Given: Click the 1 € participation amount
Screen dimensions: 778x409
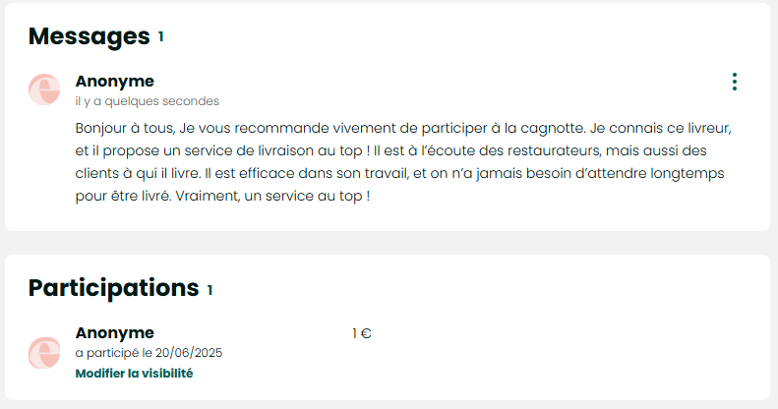Looking at the screenshot, I should (x=361, y=333).
